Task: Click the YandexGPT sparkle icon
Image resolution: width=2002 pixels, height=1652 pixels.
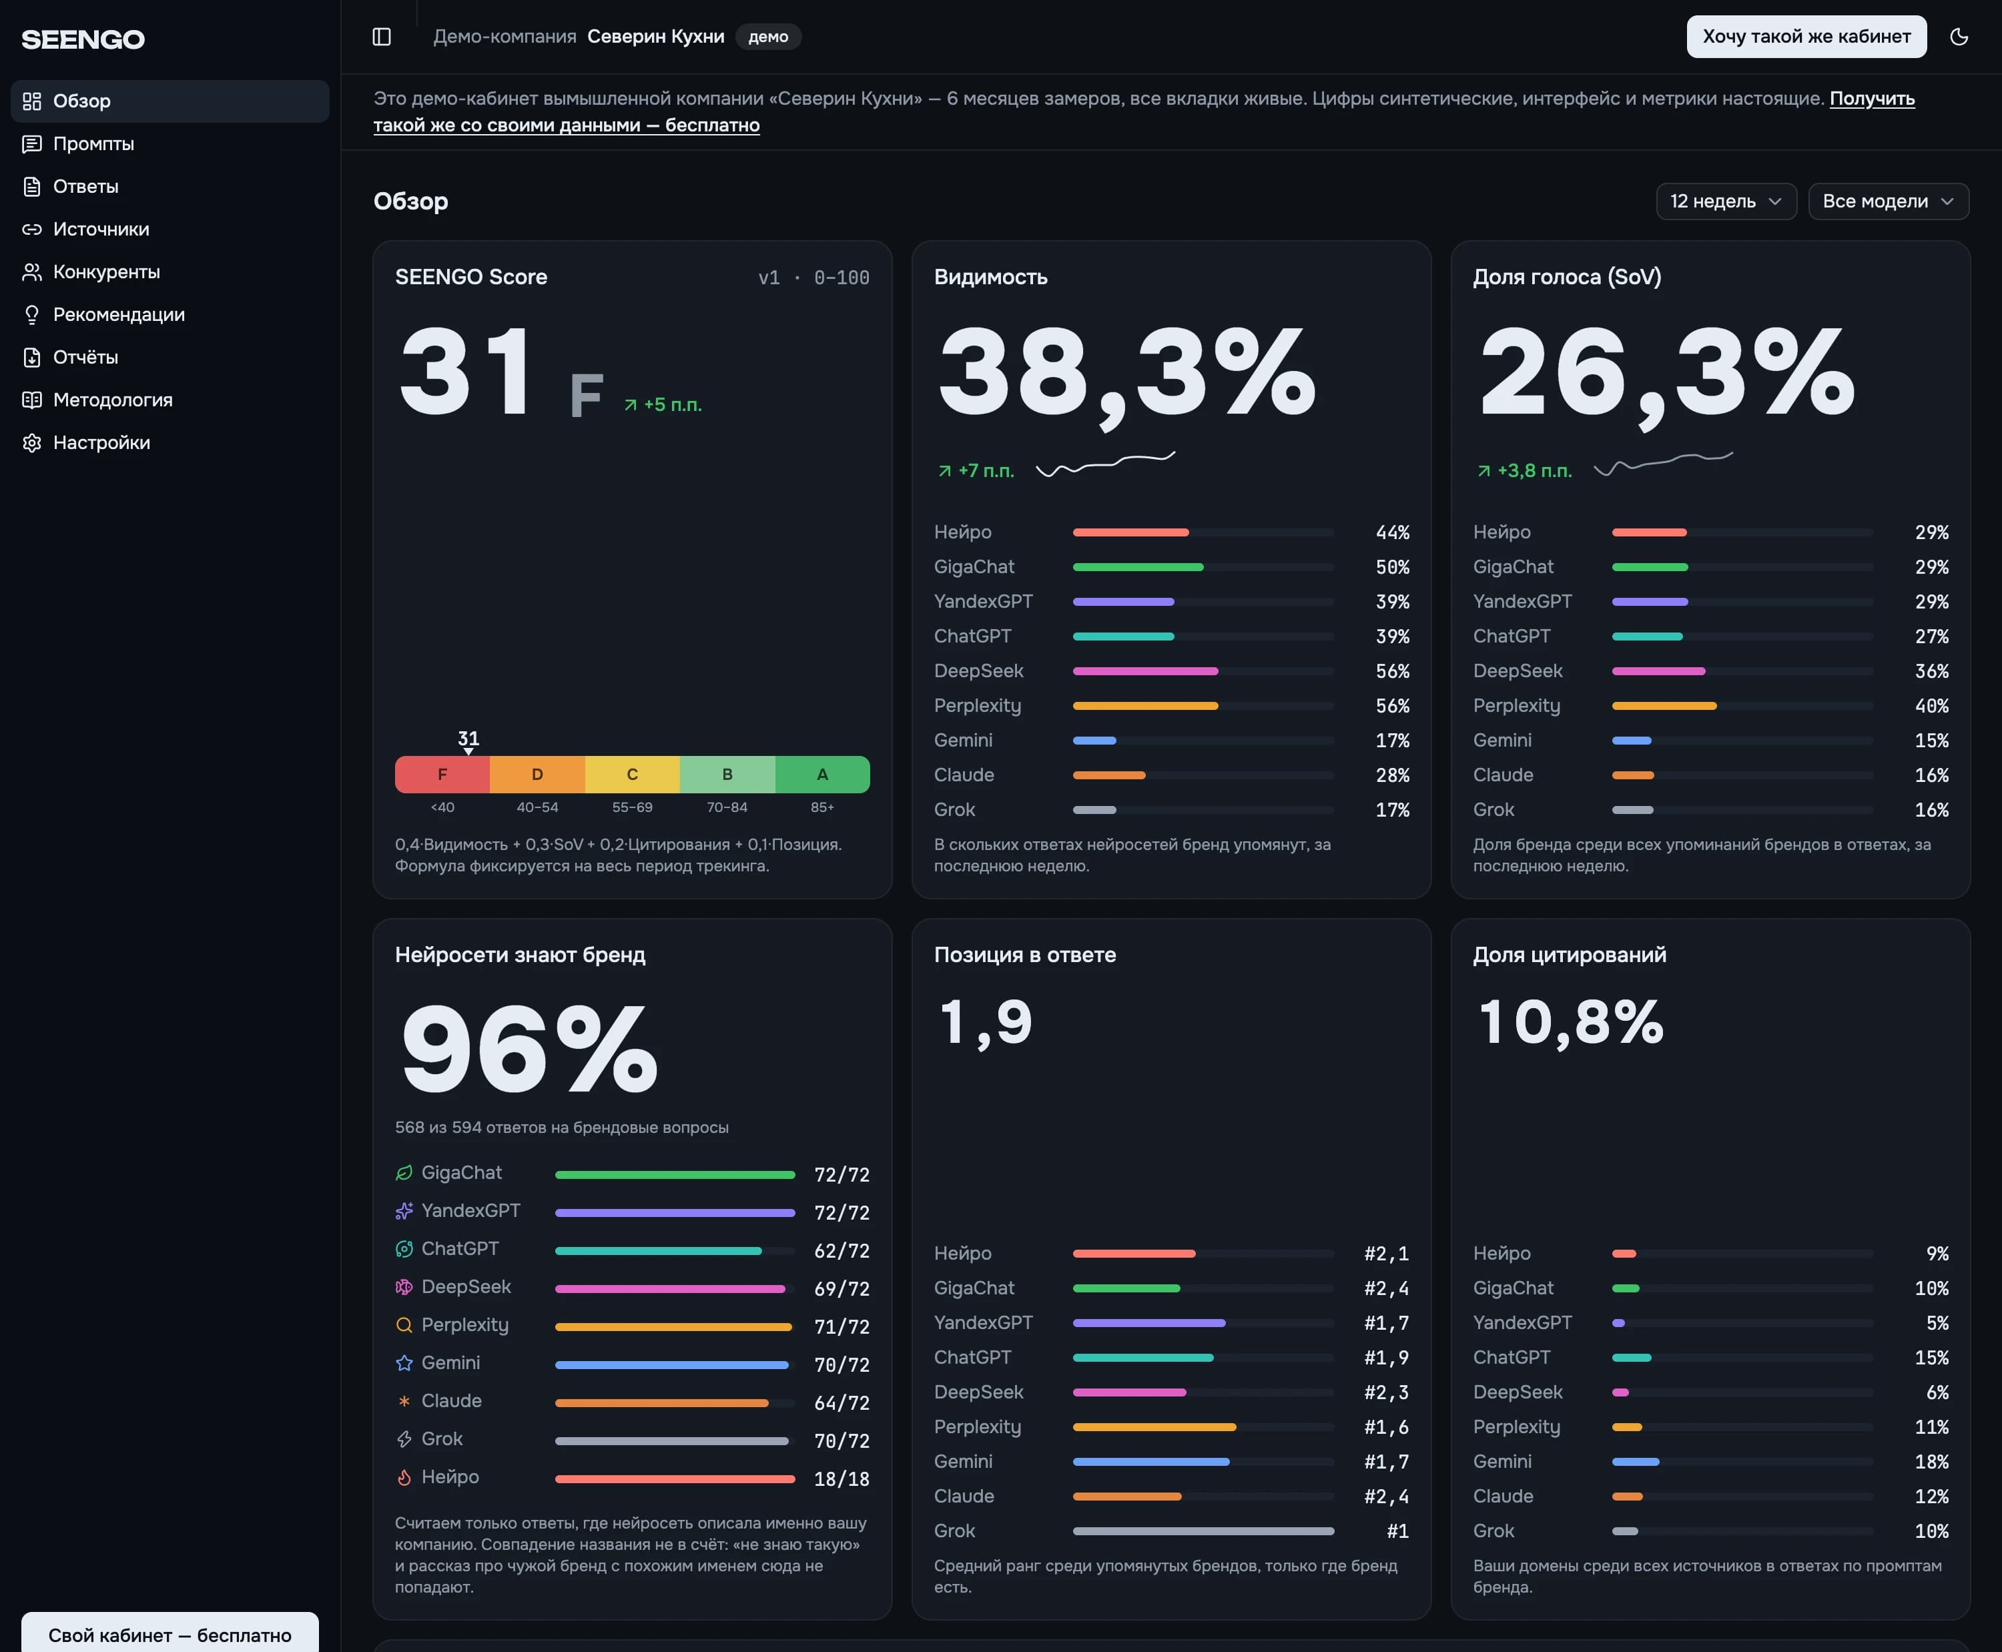Action: tap(404, 1210)
